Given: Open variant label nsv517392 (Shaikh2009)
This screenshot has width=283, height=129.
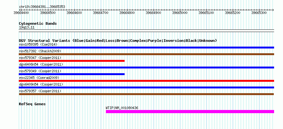Looking at the screenshot, I should pos(40,51).
